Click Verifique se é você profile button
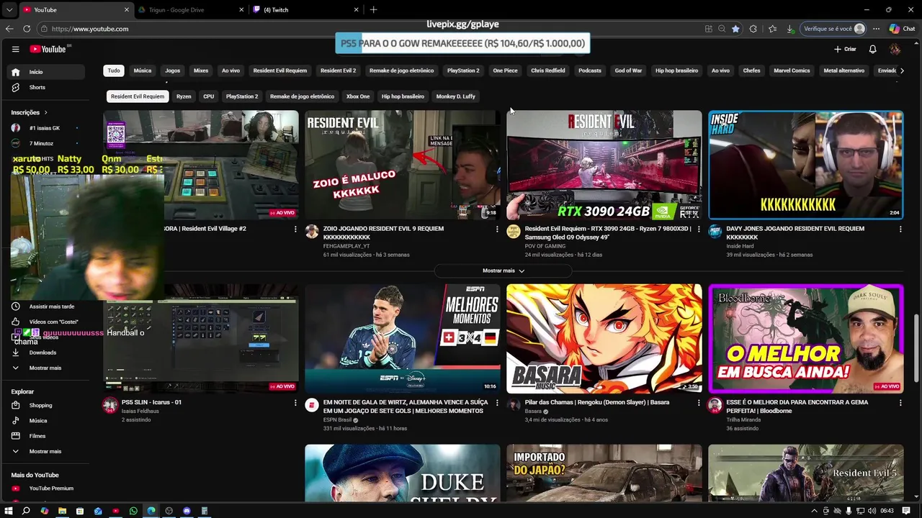The image size is (922, 518). (834, 29)
